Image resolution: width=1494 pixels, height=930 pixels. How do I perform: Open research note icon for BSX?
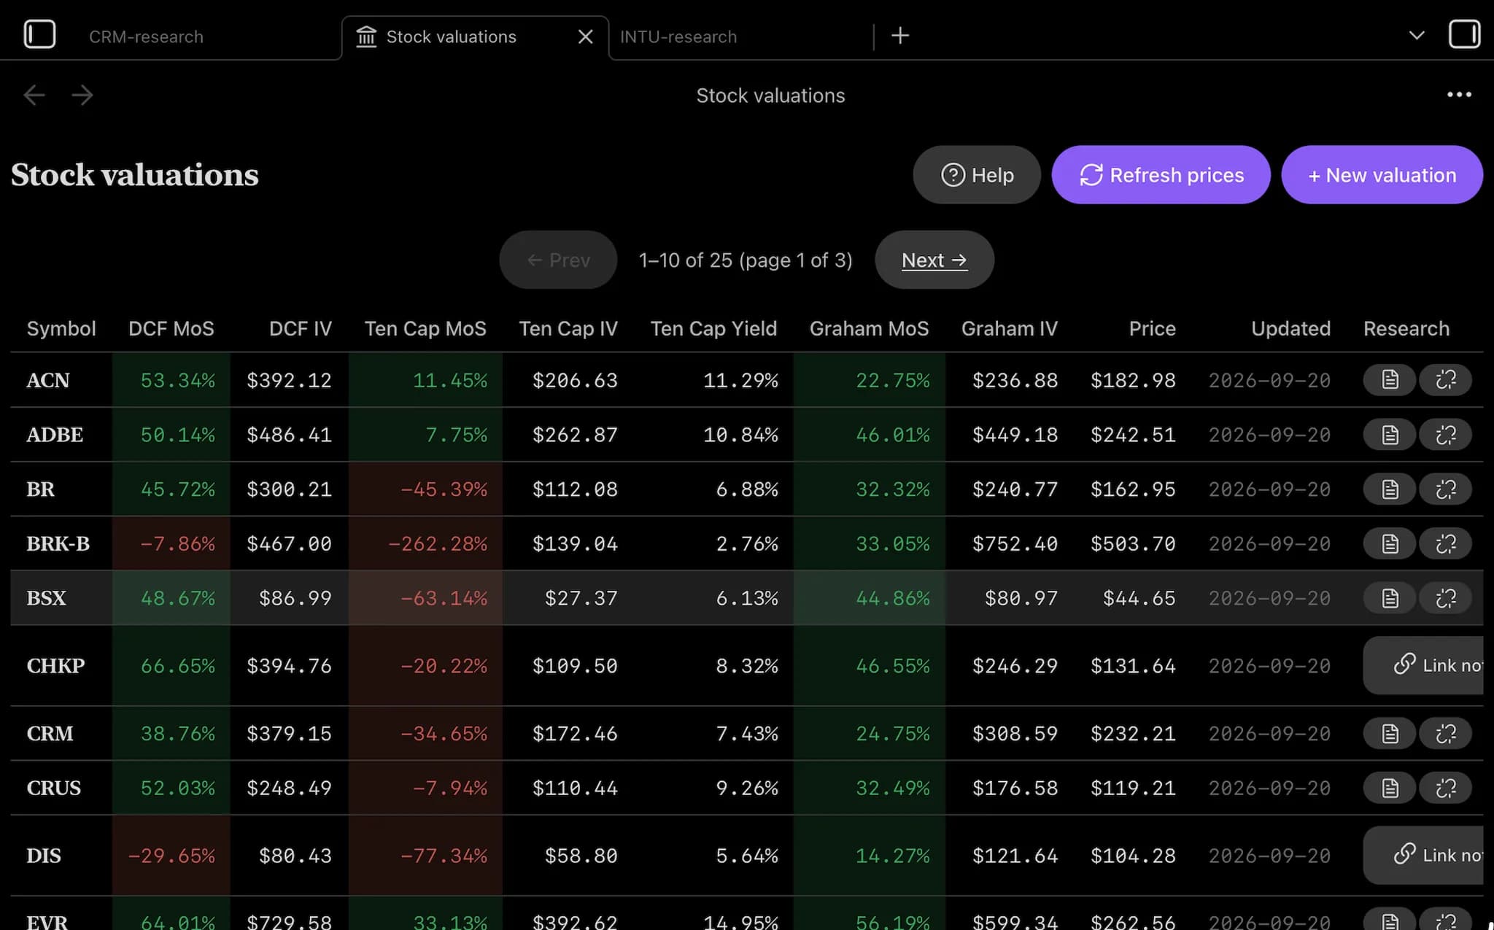tap(1390, 598)
